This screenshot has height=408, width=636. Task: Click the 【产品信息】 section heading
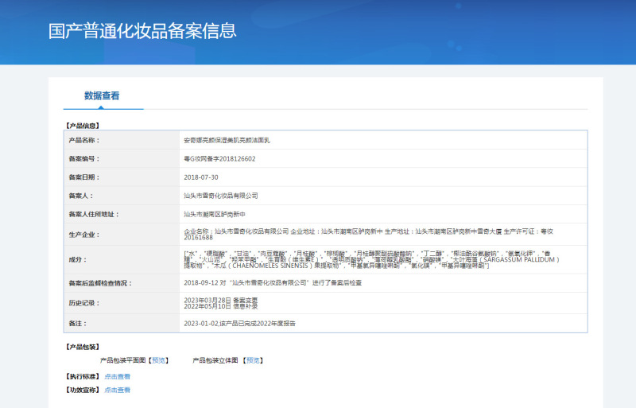(x=83, y=126)
